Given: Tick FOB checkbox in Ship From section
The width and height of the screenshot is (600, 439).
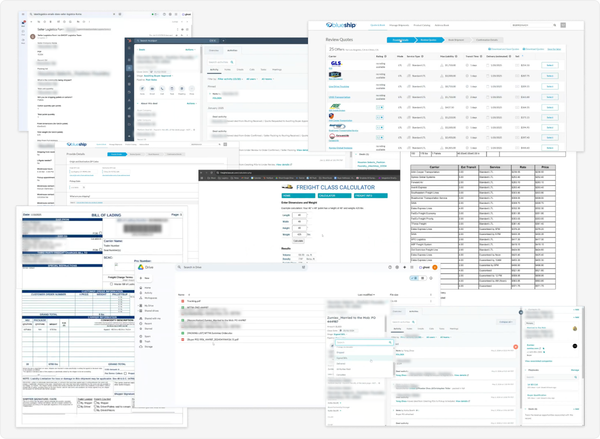Looking at the screenshot, I should (100, 233).
